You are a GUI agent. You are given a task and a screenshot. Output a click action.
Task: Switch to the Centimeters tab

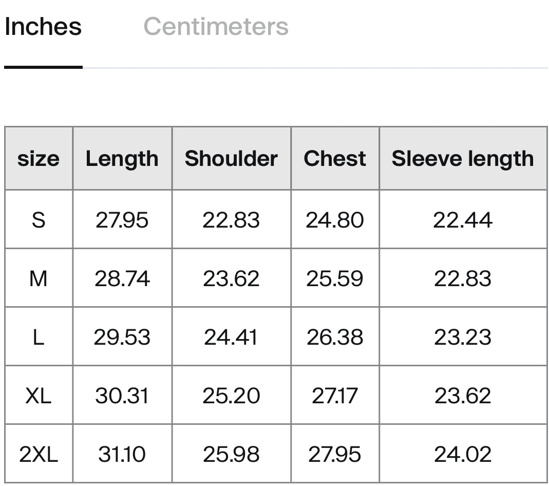(x=216, y=27)
